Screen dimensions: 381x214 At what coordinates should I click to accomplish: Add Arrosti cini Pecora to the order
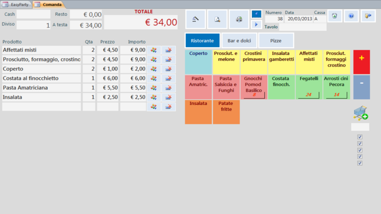click(337, 87)
